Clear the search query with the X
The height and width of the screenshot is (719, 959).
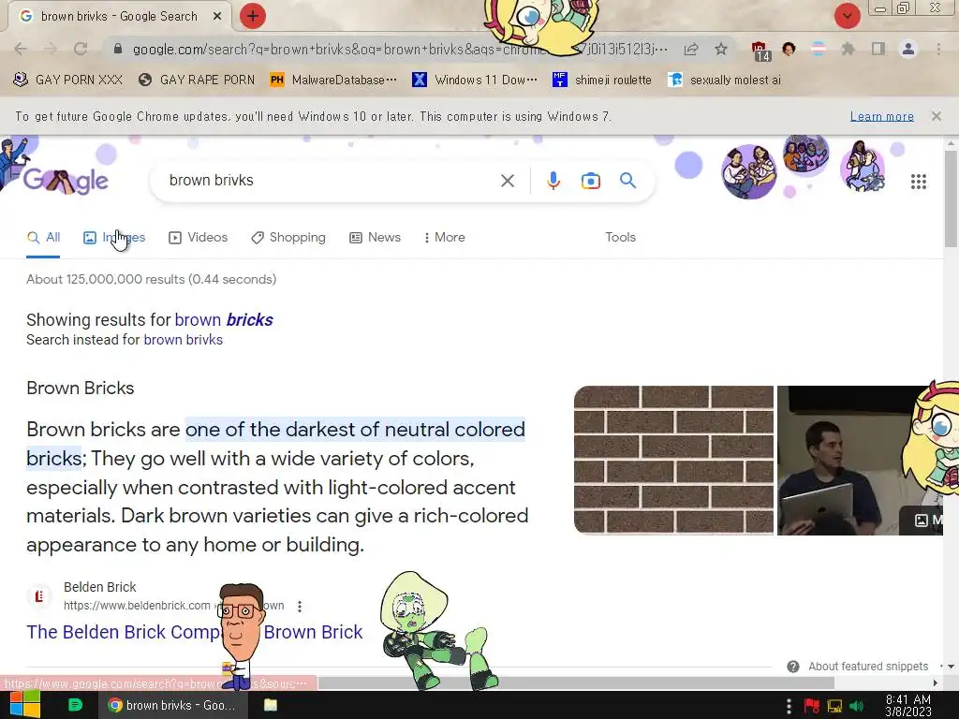tap(507, 181)
